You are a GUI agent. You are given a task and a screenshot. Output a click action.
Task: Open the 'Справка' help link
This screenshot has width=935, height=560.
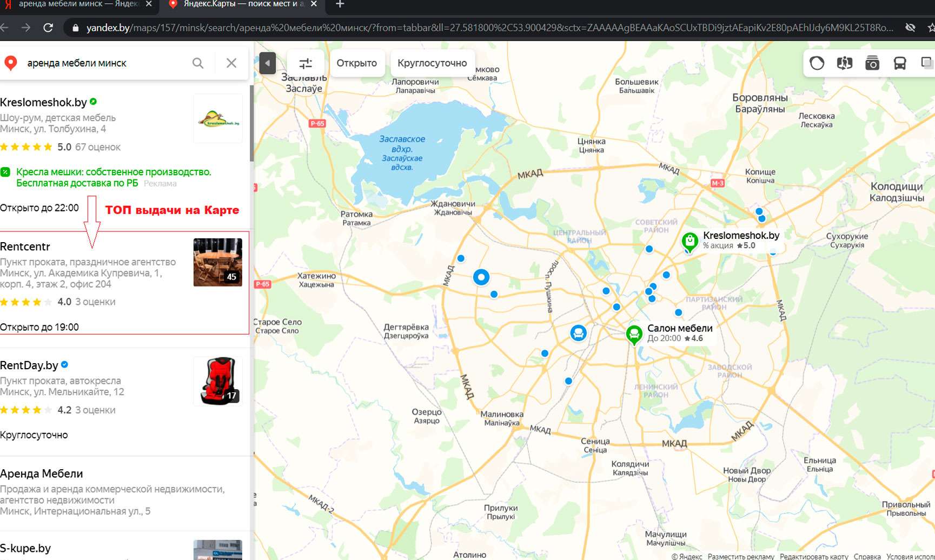coord(867,556)
